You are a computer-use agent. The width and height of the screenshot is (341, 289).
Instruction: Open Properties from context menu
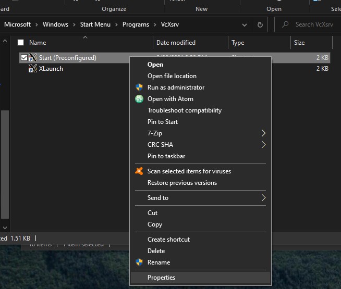[x=200, y=278]
